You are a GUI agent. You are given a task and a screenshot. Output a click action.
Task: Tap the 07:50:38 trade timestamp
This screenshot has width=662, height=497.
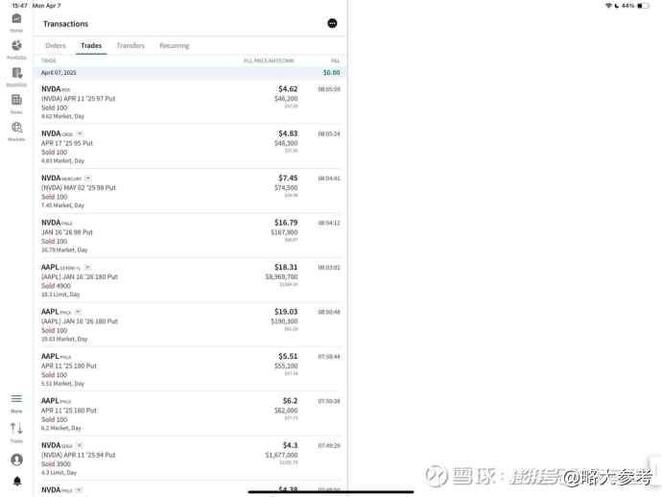pos(329,401)
